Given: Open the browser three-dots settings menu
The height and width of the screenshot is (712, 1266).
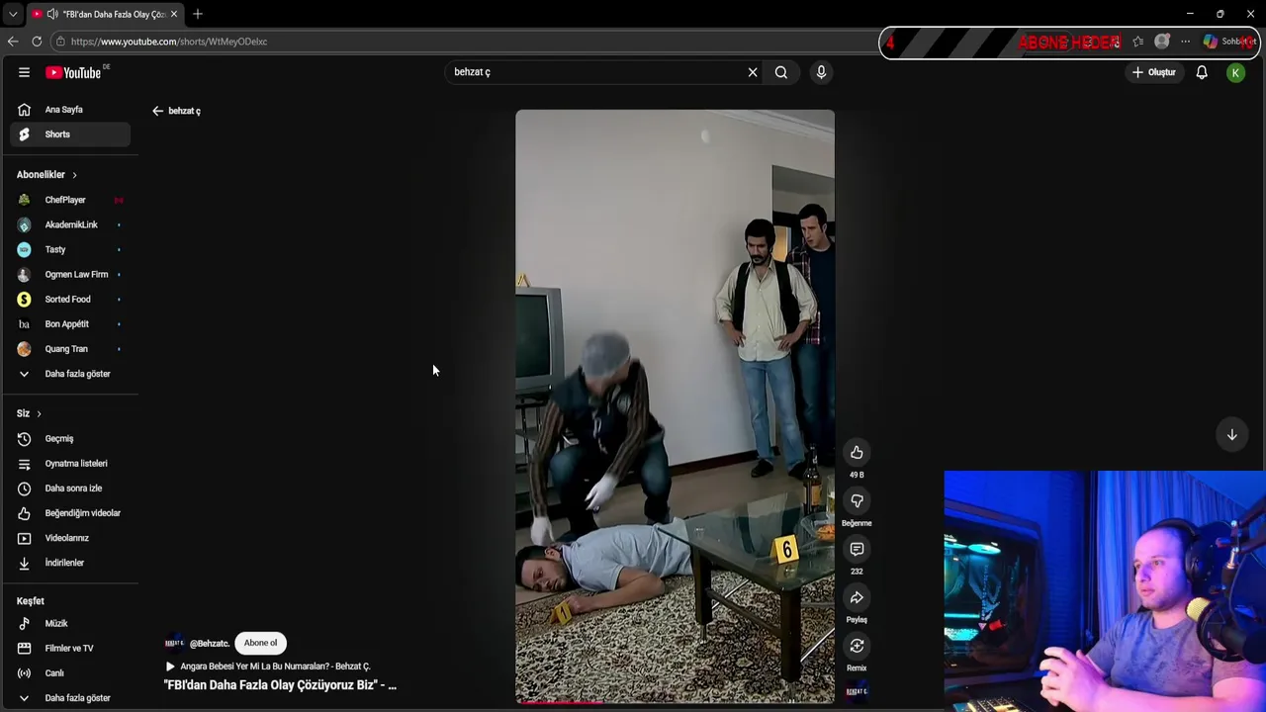Looking at the screenshot, I should point(1185,42).
